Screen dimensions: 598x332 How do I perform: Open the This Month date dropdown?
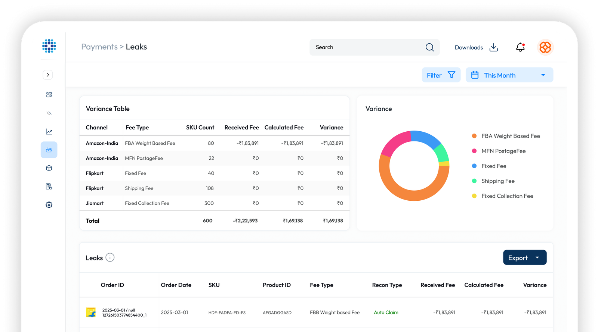click(x=509, y=75)
